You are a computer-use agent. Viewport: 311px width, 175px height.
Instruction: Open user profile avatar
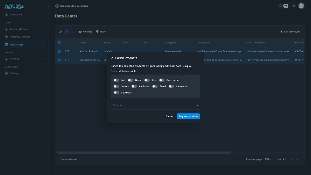301,6
